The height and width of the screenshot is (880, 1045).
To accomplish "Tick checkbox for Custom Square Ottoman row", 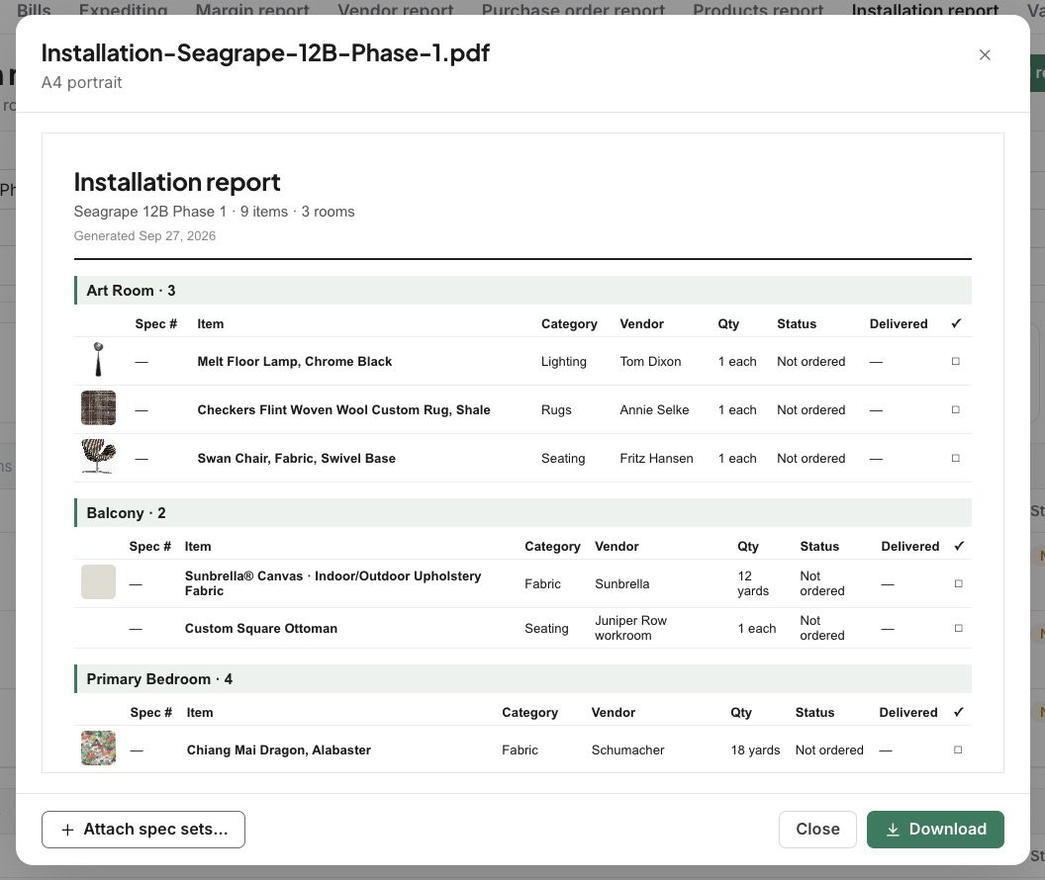I will 958,629.
